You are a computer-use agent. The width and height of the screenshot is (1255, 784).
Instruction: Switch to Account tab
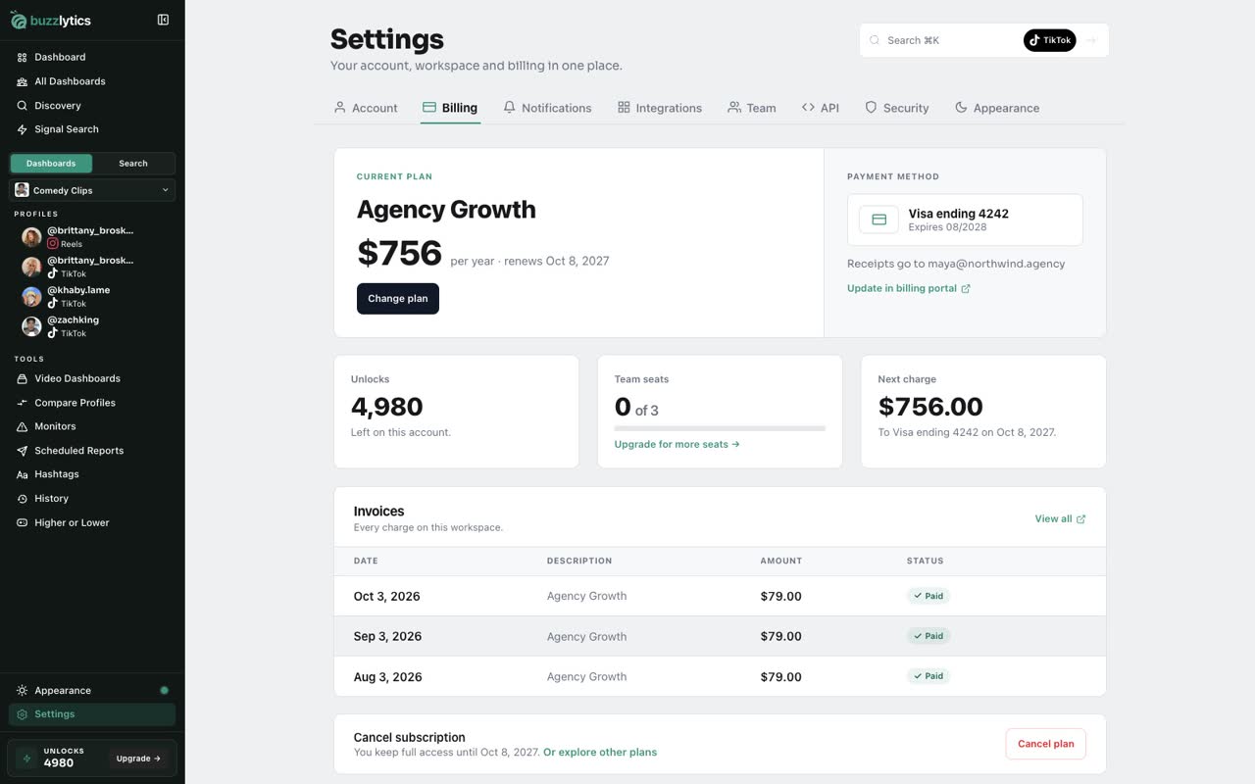366,108
